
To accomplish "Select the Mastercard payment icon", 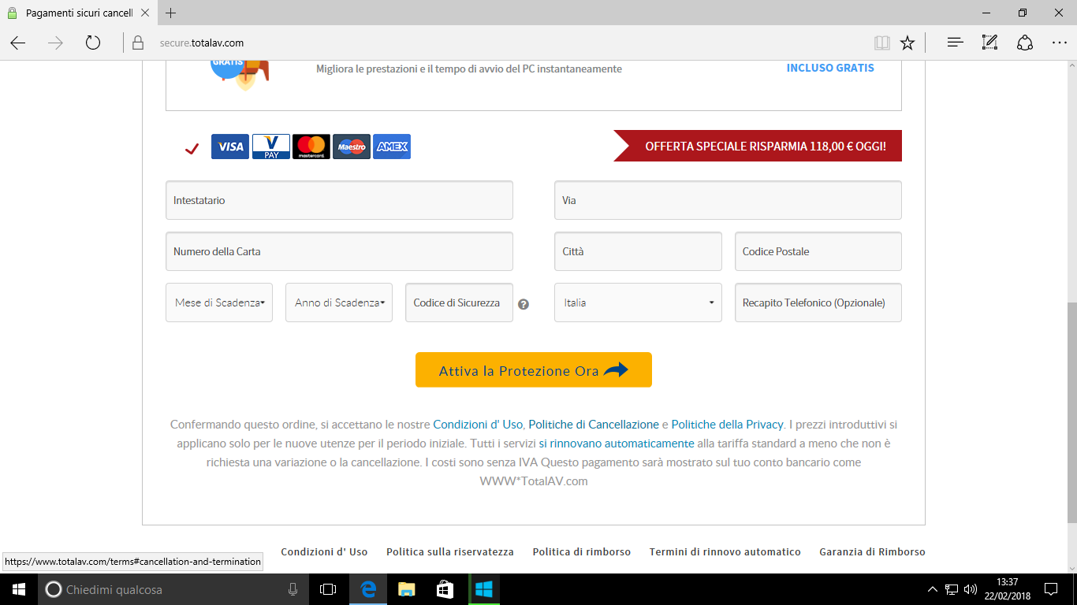I will (311, 147).
